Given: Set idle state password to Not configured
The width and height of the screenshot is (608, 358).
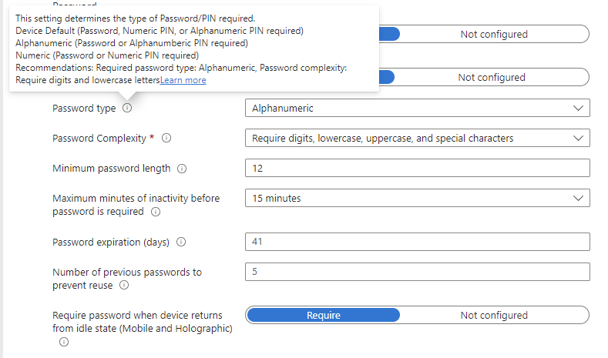Looking at the screenshot, I should click(x=494, y=315).
